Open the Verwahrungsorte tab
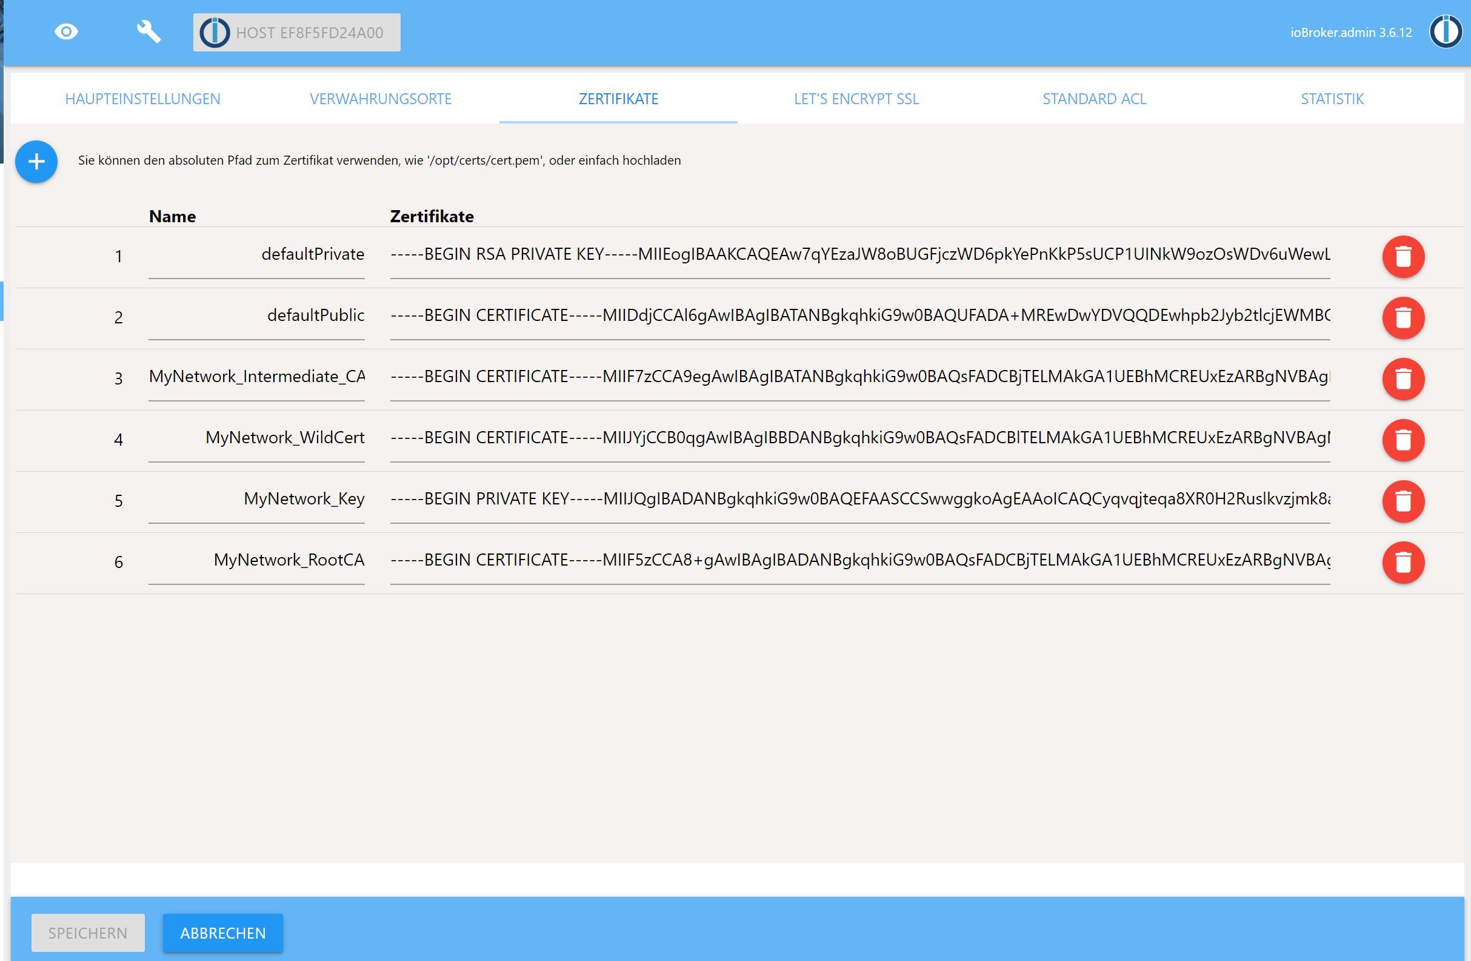The image size is (1471, 961). 381,99
